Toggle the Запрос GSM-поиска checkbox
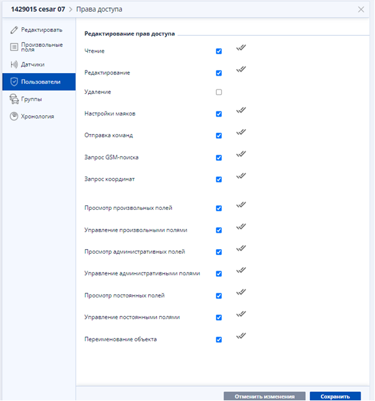The image size is (375, 401). (218, 158)
